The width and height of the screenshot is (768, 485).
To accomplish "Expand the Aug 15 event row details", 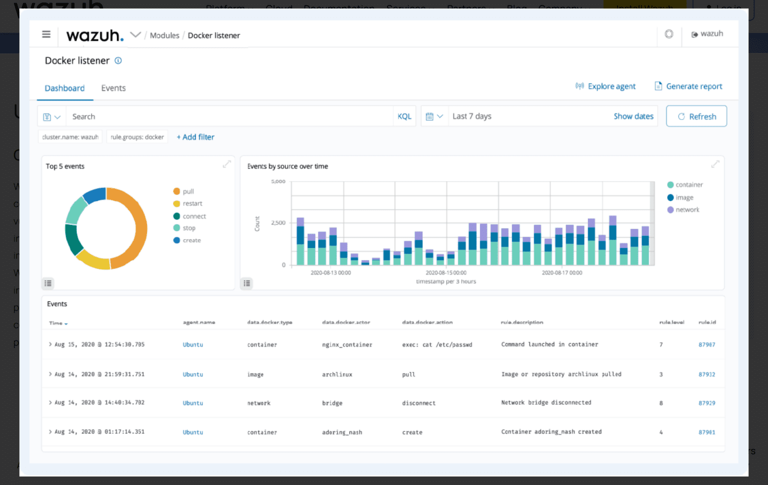I will [50, 344].
